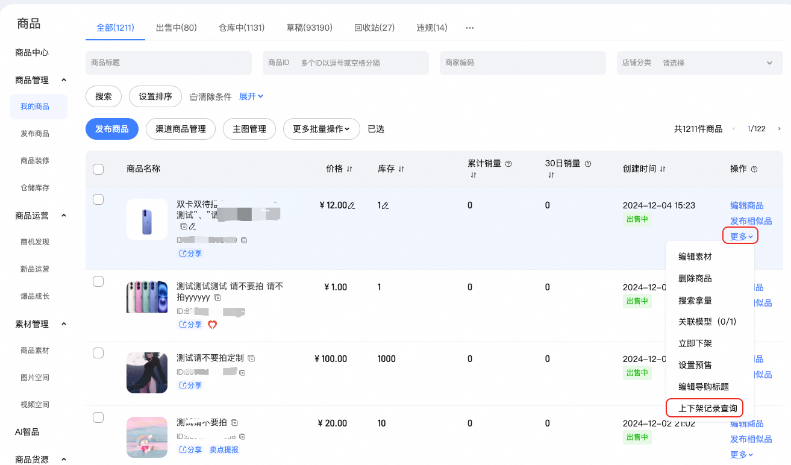Switch to 仓库中(1131) tab

coord(242,28)
